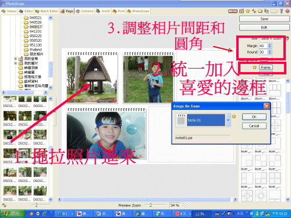Click folder tree scrollbar down arrow
Screen dimensions: 291x218
point(51,88)
